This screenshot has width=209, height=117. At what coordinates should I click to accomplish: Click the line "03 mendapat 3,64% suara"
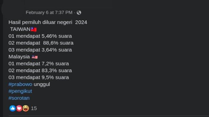[40, 50]
